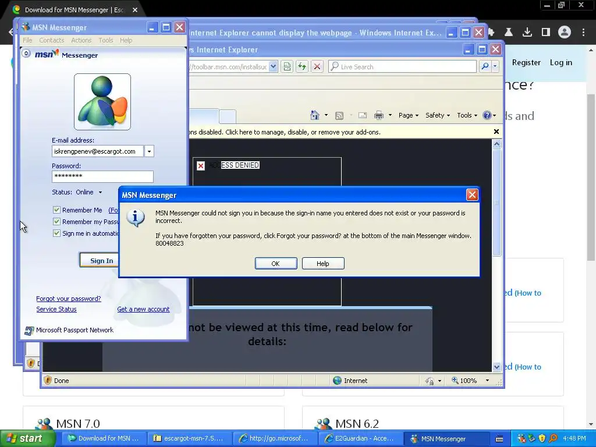596x447 pixels.
Task: Click OK in the MSN Messenger error dialog
Action: click(x=276, y=264)
